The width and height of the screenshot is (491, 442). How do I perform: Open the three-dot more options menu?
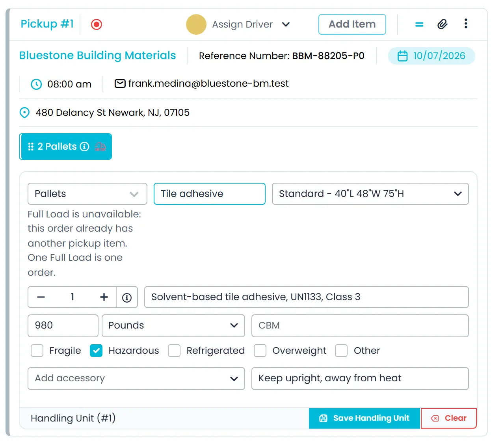pyautogui.click(x=466, y=24)
